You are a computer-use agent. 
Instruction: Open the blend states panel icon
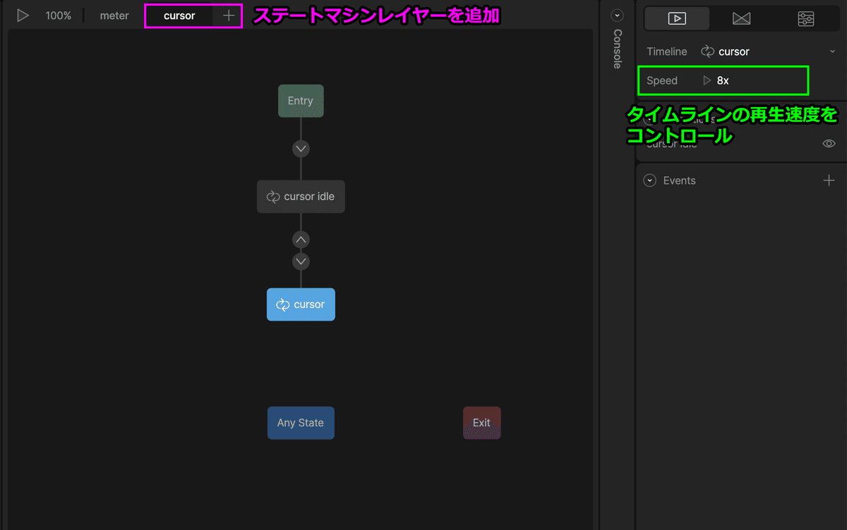742,19
